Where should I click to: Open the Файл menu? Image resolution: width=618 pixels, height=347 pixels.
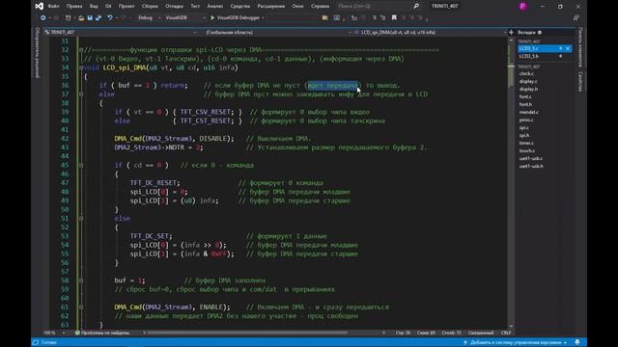pos(53,7)
